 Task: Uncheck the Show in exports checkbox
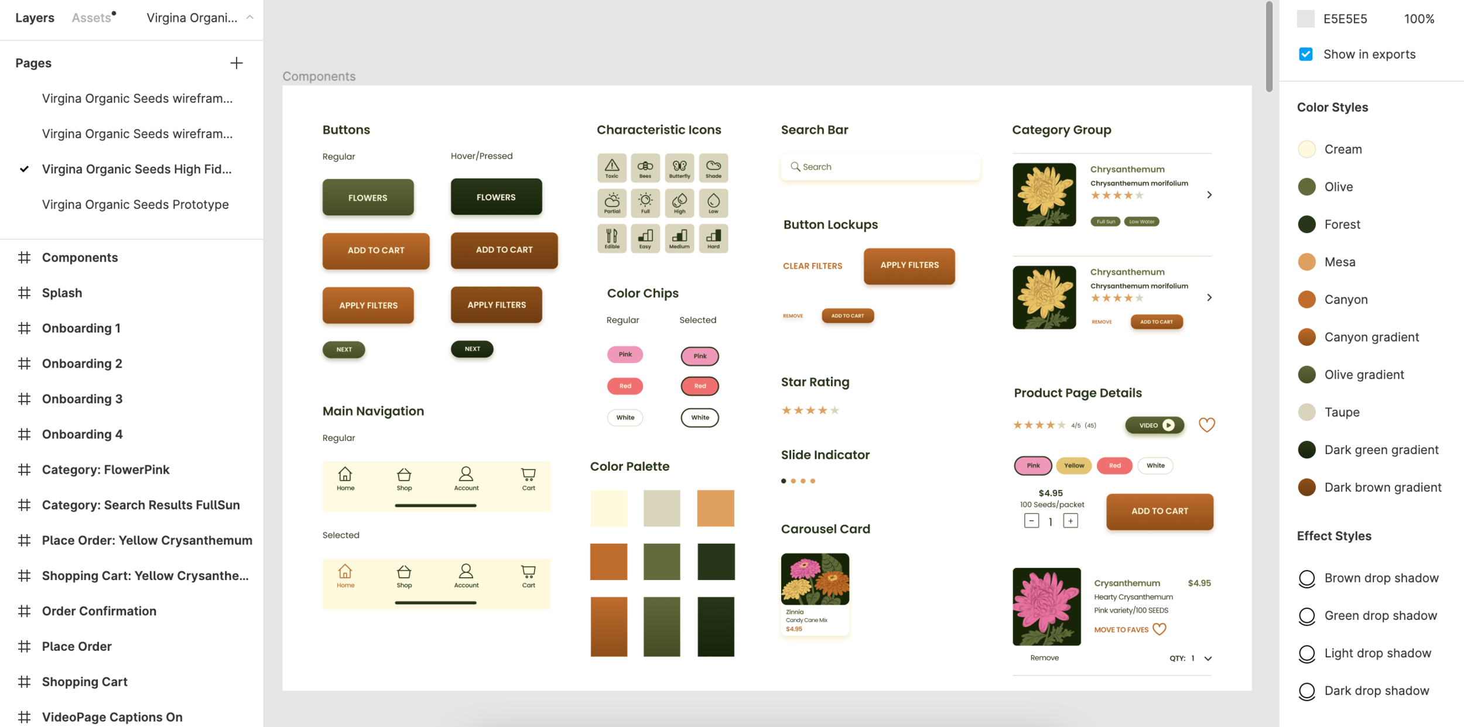click(1305, 54)
